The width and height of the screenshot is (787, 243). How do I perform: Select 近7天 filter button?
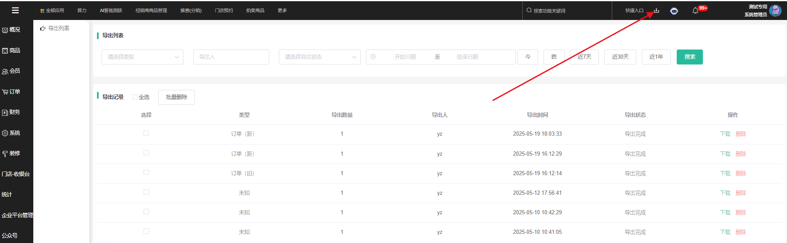click(x=584, y=57)
